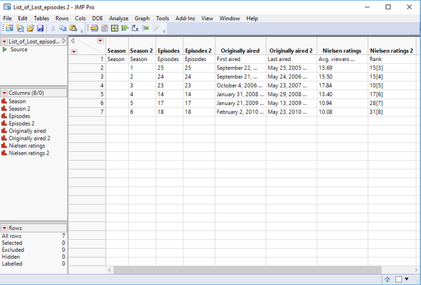The height and width of the screenshot is (285, 421).
Task: Expand second toolbar overflow options arrow
Action: (164, 31)
